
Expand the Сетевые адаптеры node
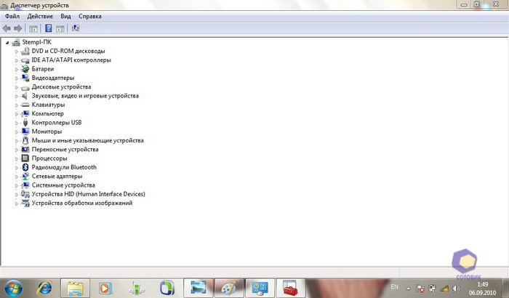point(16,176)
